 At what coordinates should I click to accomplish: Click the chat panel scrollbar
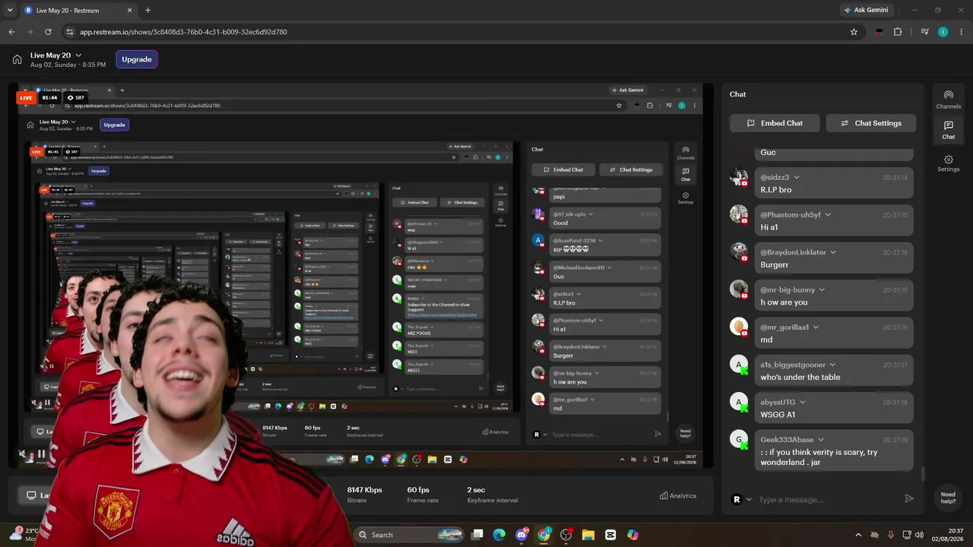click(x=924, y=474)
